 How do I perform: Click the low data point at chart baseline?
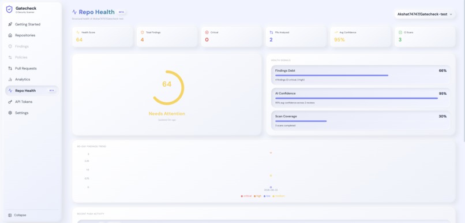coord(271,187)
